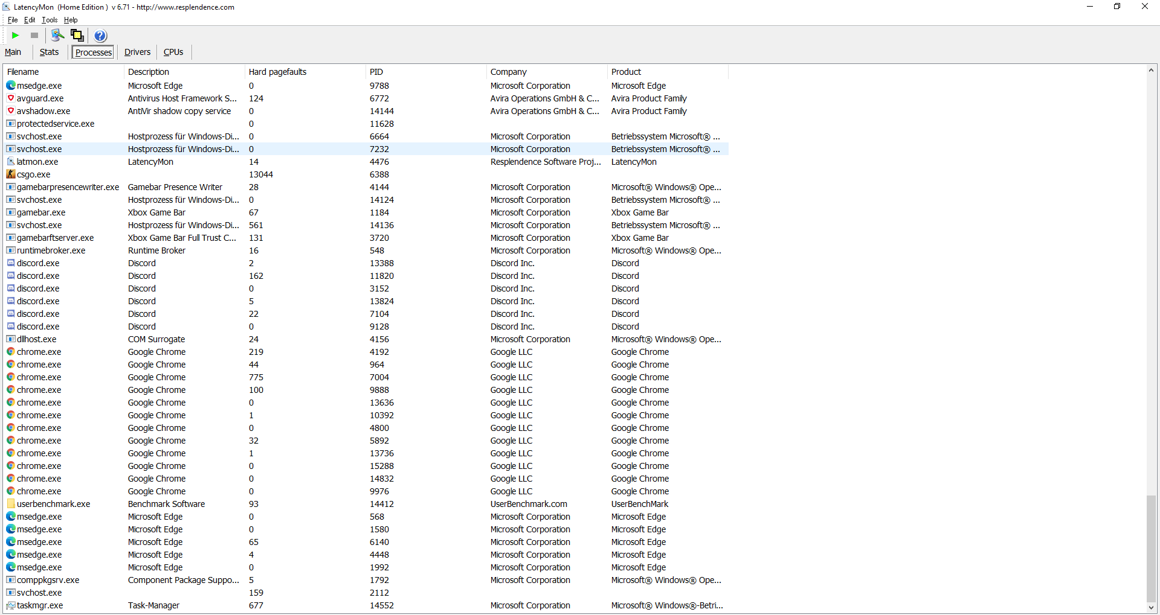This screenshot has height=615, width=1160.
Task: Open the Tools menu
Action: click(x=50, y=20)
